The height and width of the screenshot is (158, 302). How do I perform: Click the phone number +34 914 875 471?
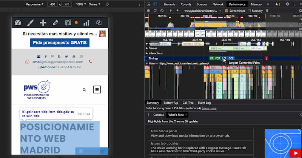69,67
